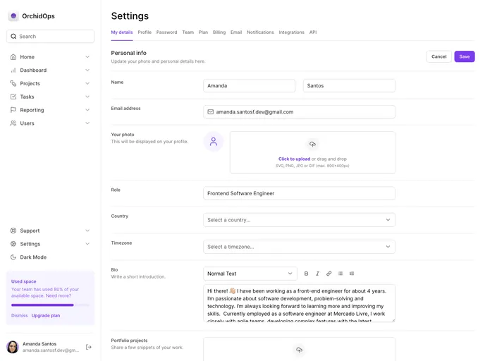The width and height of the screenshot is (485, 361).
Task: Switch to the Billing tab
Action: tap(219, 32)
